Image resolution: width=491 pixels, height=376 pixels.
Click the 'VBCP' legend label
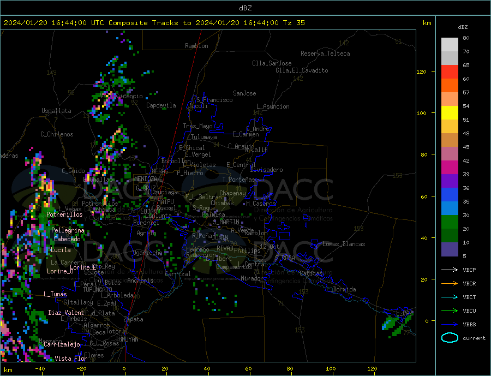tap(469, 270)
